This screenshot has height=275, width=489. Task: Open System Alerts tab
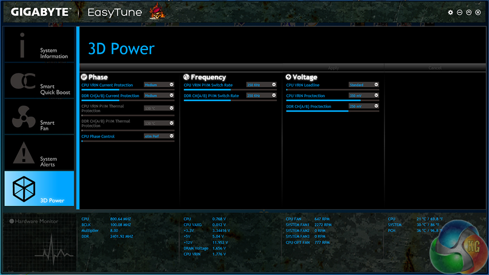click(x=39, y=153)
